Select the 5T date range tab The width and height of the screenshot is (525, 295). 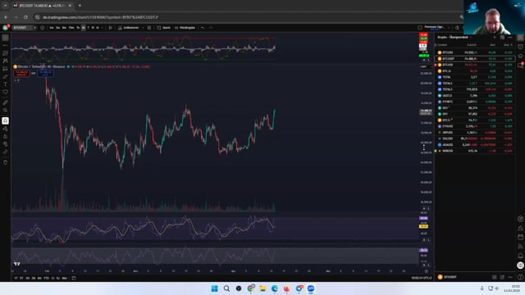(21, 279)
